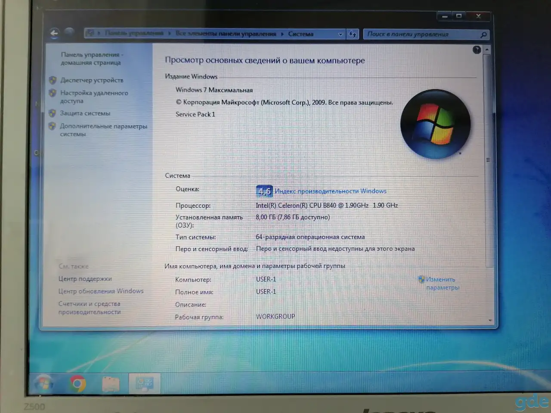The width and height of the screenshot is (551, 413).
Task: Open Индекс производительности Windows link
Action: pyautogui.click(x=330, y=191)
